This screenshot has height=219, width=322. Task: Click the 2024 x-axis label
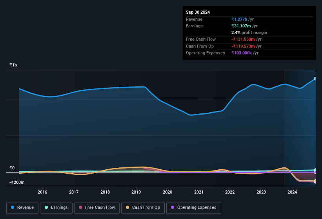tap(292, 192)
